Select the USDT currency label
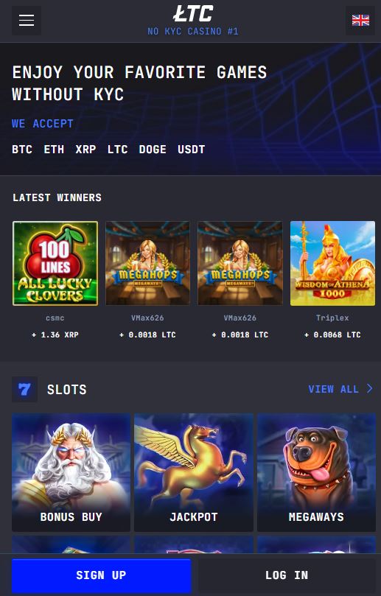 (x=192, y=150)
